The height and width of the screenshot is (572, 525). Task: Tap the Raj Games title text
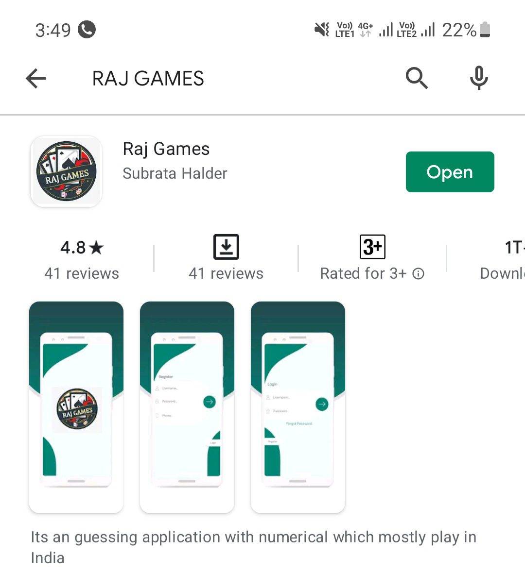click(166, 149)
